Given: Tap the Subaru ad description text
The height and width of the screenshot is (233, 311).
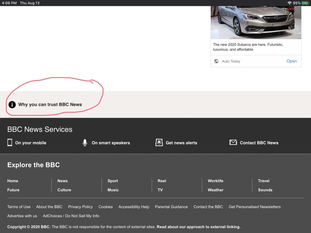Looking at the screenshot, I should coord(248,47).
